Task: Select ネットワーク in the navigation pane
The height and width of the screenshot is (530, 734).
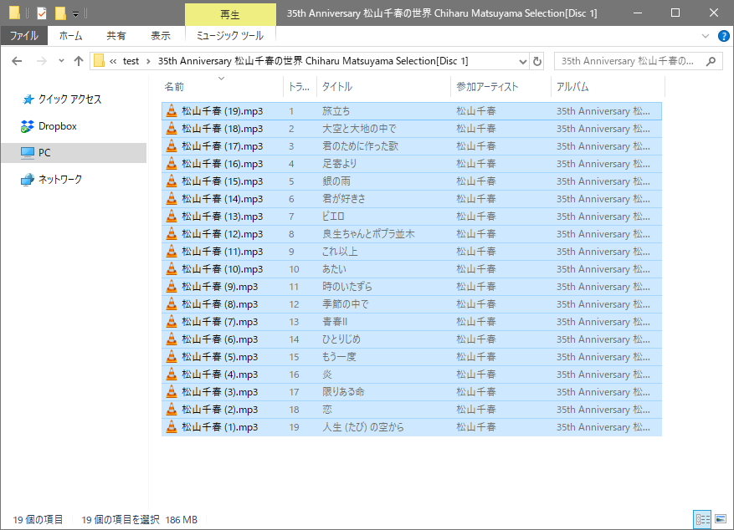Action: tap(60, 180)
